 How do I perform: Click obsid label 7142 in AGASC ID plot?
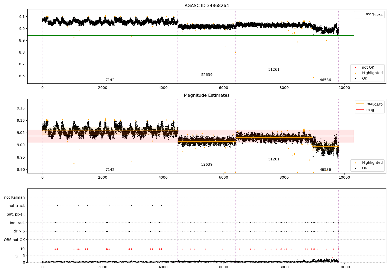click(110, 80)
